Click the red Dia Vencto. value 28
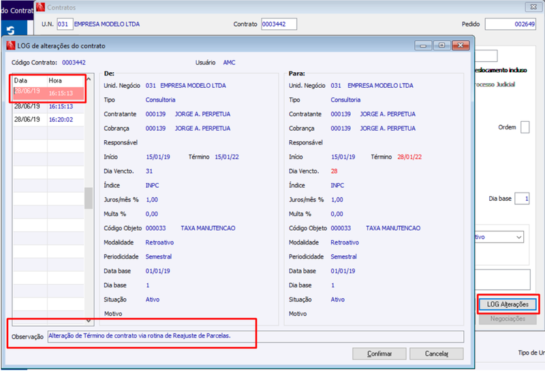545x371 pixels. pyautogui.click(x=334, y=172)
